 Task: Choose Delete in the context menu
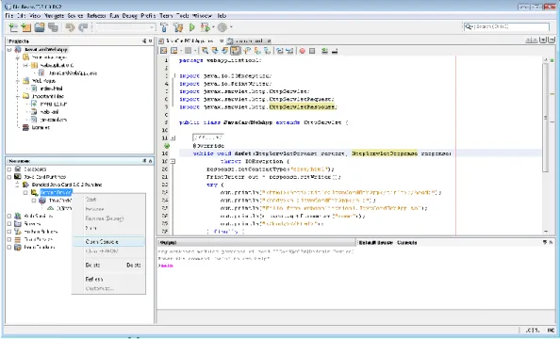pyautogui.click(x=108, y=266)
